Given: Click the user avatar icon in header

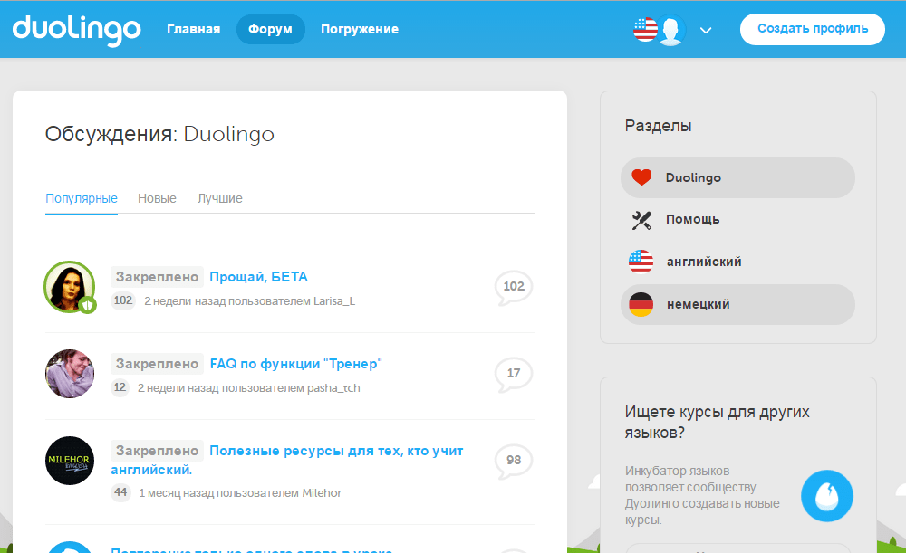Looking at the screenshot, I should pyautogui.click(x=670, y=30).
